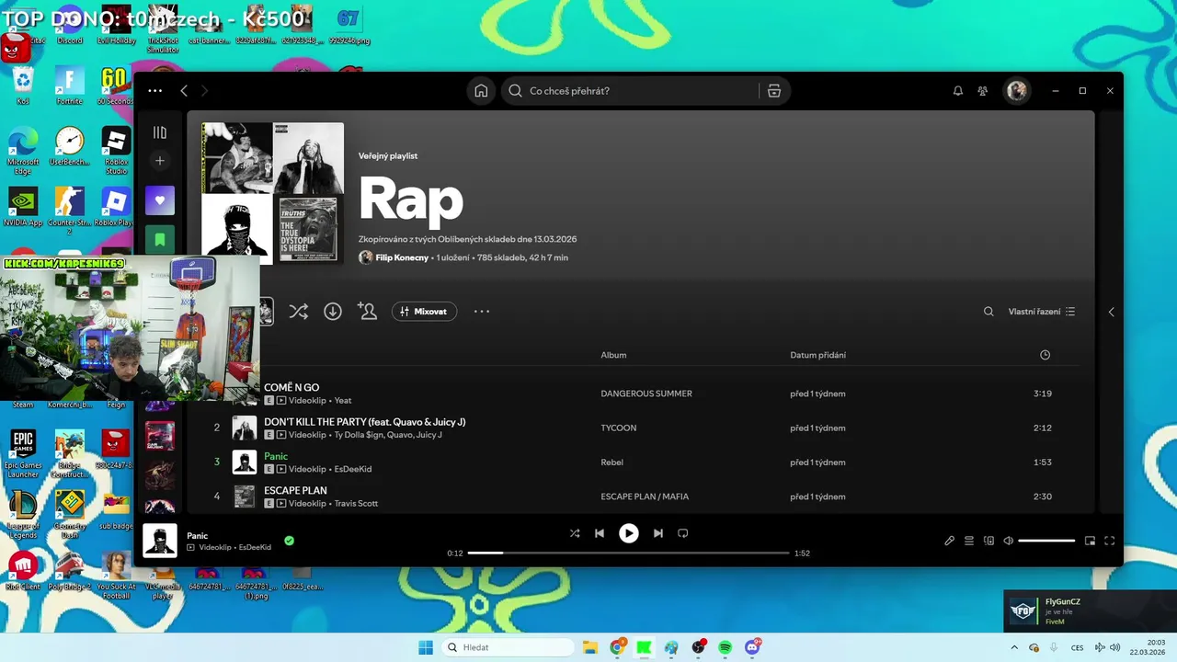
Task: Open Travis Scott artist link
Action: 356,504
